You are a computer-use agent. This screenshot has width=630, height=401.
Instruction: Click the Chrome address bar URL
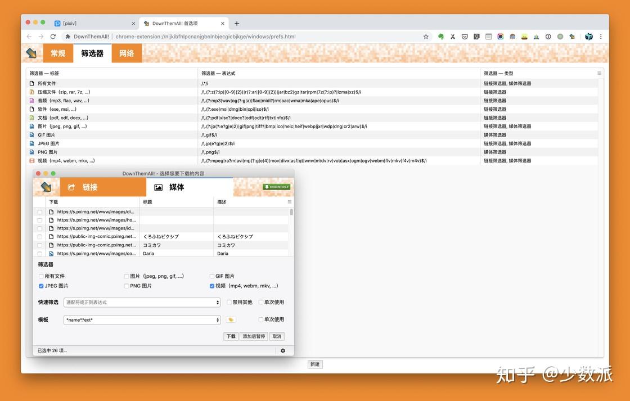pos(205,37)
